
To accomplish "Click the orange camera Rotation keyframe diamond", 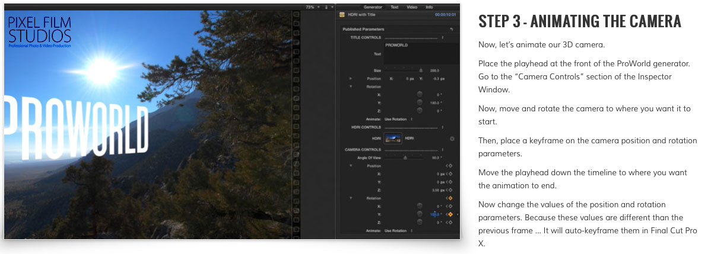I will tap(449, 198).
